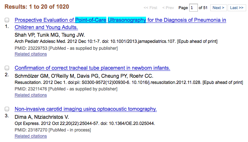
Task: Open Non-invasive carotid imaging using optoacoustic tomography
Action: [x=86, y=109]
